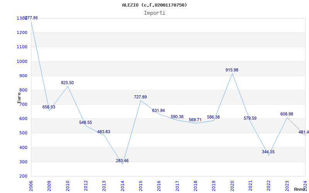Select the 344.55 data point label

pos(268,152)
